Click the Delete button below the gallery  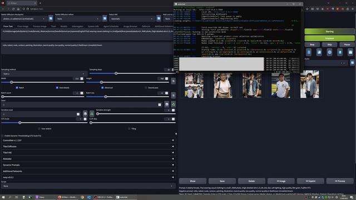point(251,181)
